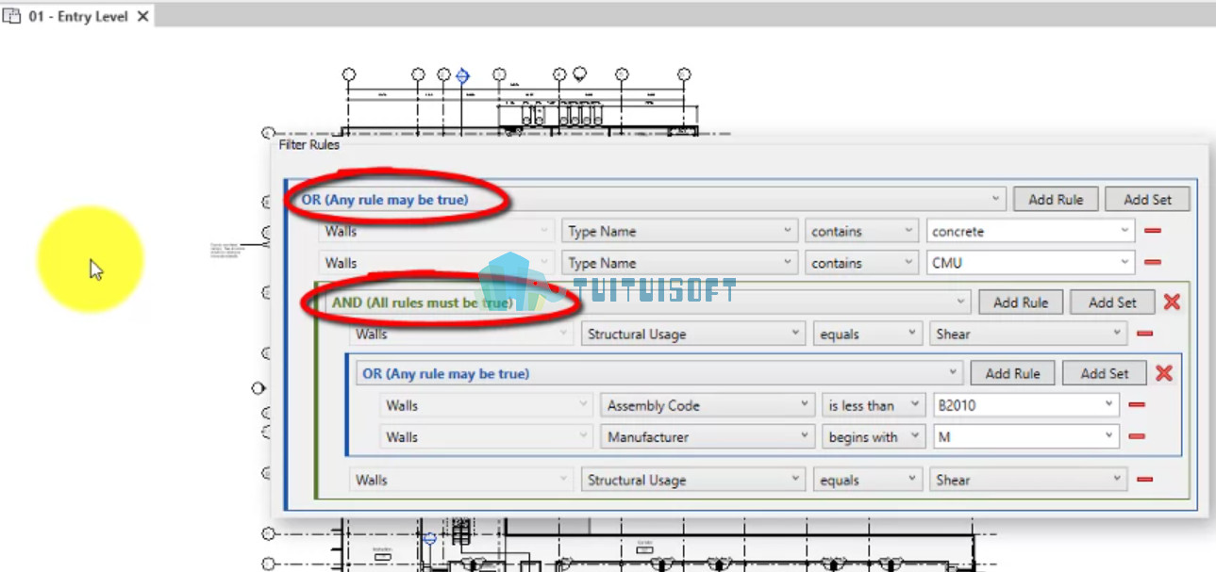Screen dimensions: 1216x572
Task: Click the floor plan icon on the view tab
Action: coord(12,16)
